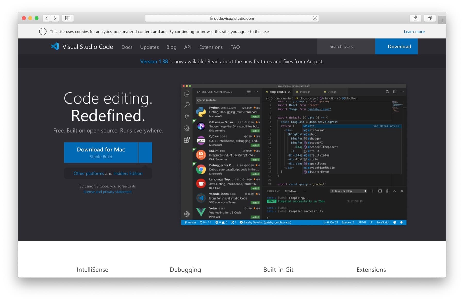
Task: Open the Manage gear icon
Action: pos(186,213)
